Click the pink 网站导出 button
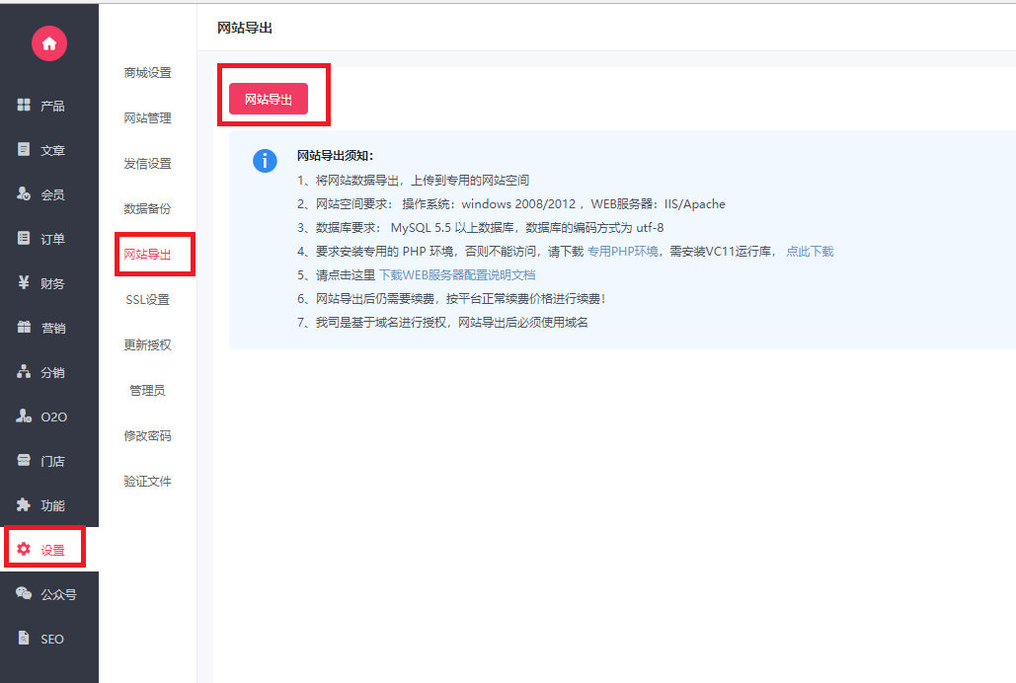 (x=269, y=99)
